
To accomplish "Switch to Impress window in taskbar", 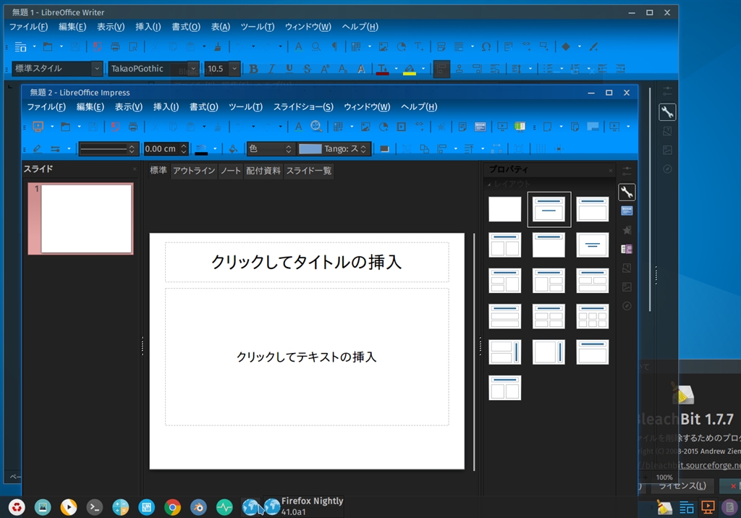I will tap(708, 508).
